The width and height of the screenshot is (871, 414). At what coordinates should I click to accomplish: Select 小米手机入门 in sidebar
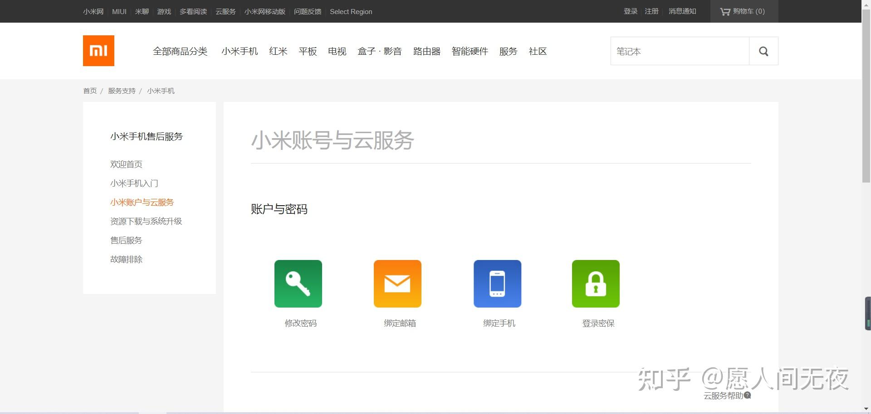134,183
